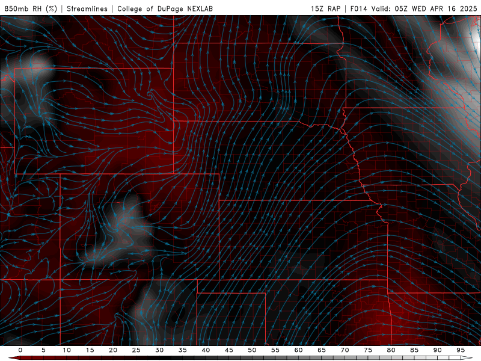Click the 80 value on the color scale
The height and width of the screenshot is (361, 481).
(391, 350)
